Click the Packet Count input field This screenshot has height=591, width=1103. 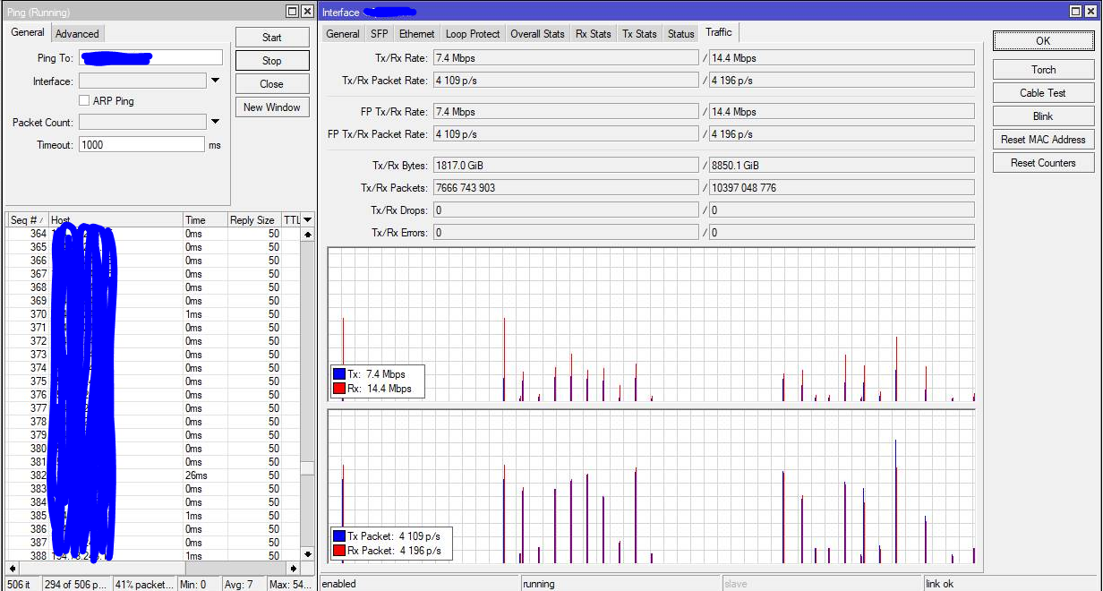tap(141, 122)
